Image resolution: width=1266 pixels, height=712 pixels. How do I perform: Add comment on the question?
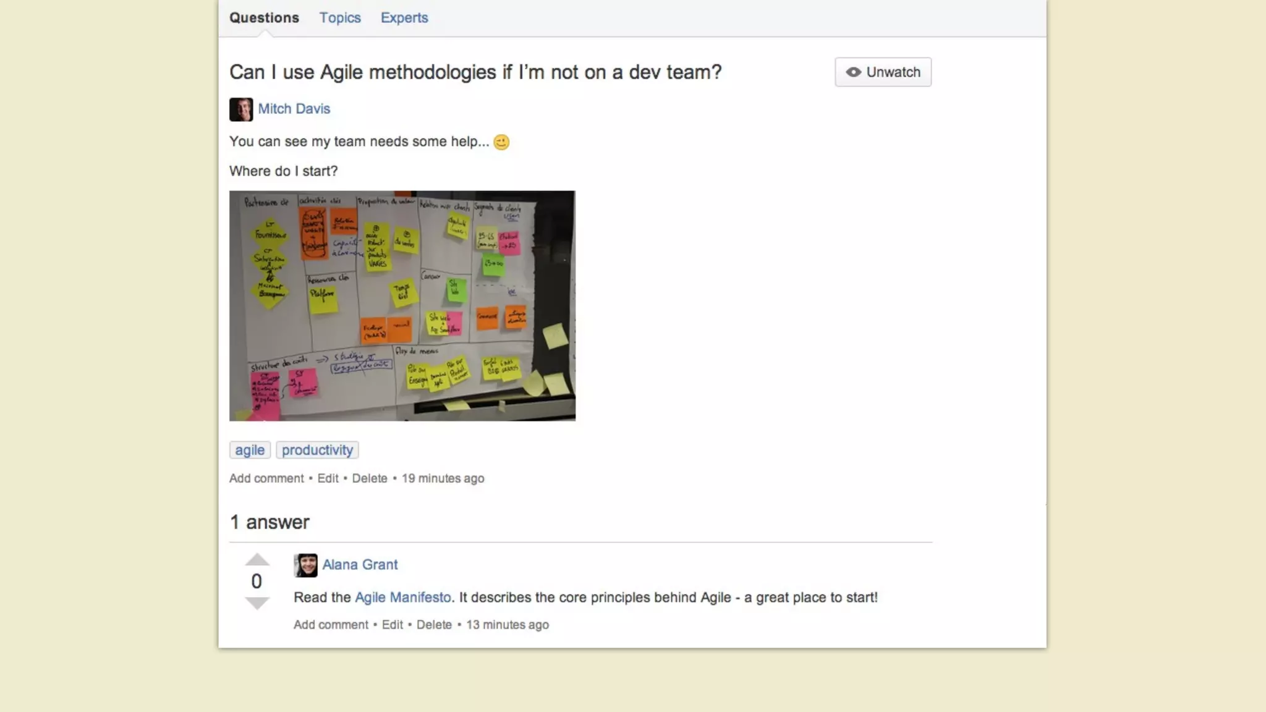point(266,478)
